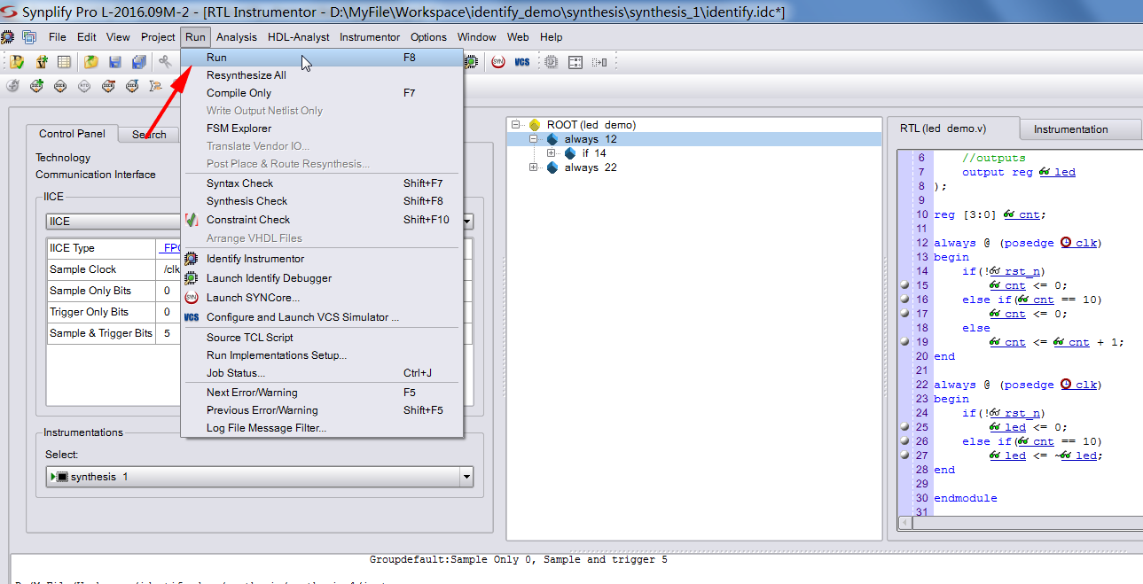Click glasses icon beside led on line 7

pos(1045,172)
